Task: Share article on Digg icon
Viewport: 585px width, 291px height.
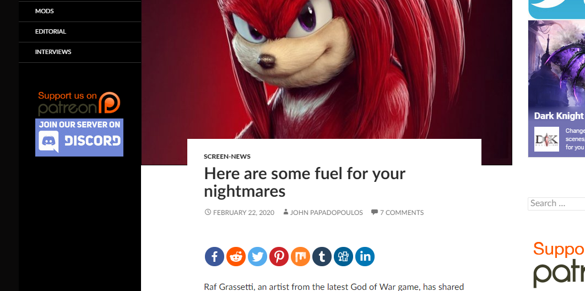Action: 343,256
